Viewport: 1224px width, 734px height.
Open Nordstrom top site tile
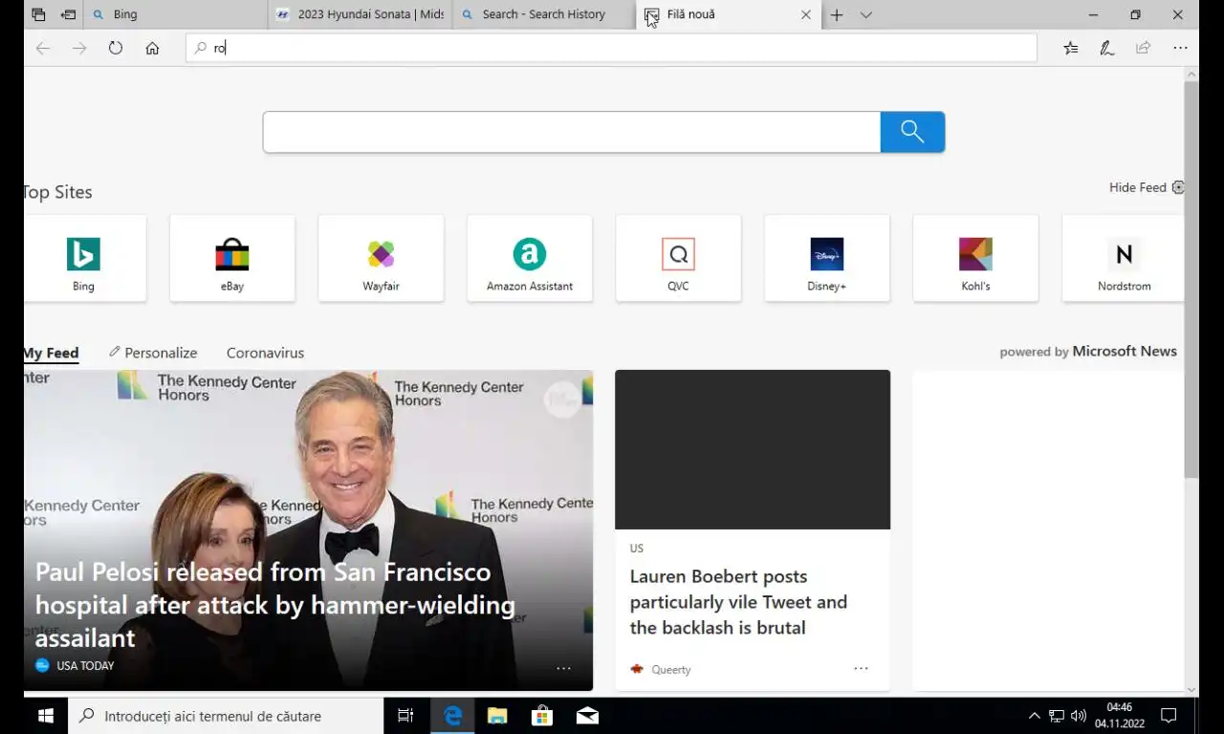pyautogui.click(x=1124, y=258)
